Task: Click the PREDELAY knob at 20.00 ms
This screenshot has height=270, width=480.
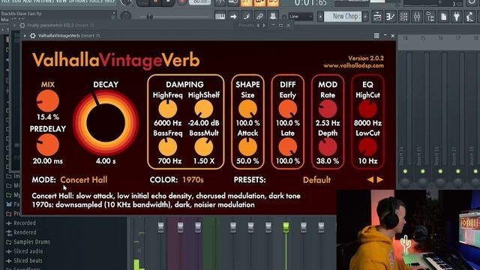Action: [x=48, y=145]
